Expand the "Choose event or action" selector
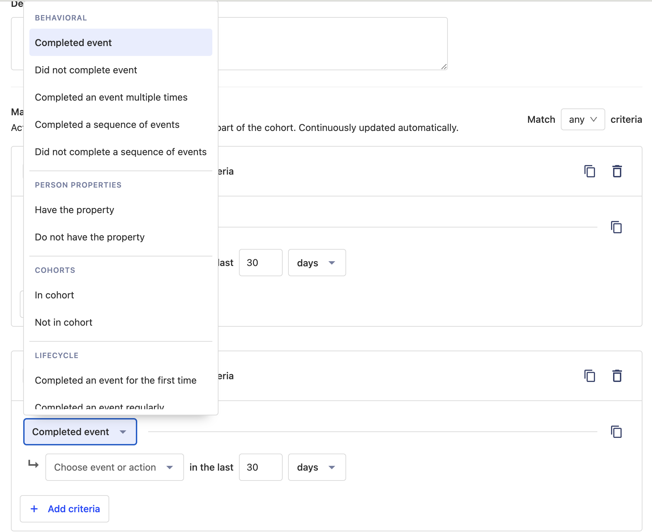The width and height of the screenshot is (652, 532). click(114, 467)
